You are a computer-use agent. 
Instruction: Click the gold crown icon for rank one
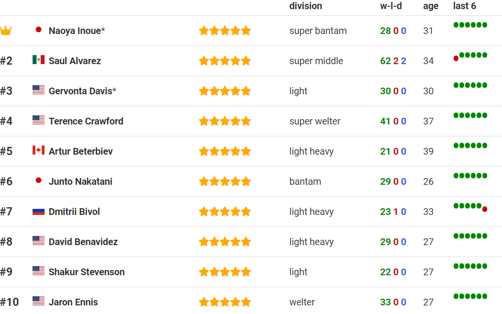(x=6, y=31)
